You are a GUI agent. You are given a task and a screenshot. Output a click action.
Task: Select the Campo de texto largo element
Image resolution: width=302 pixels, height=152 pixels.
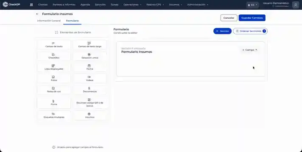(x=90, y=45)
